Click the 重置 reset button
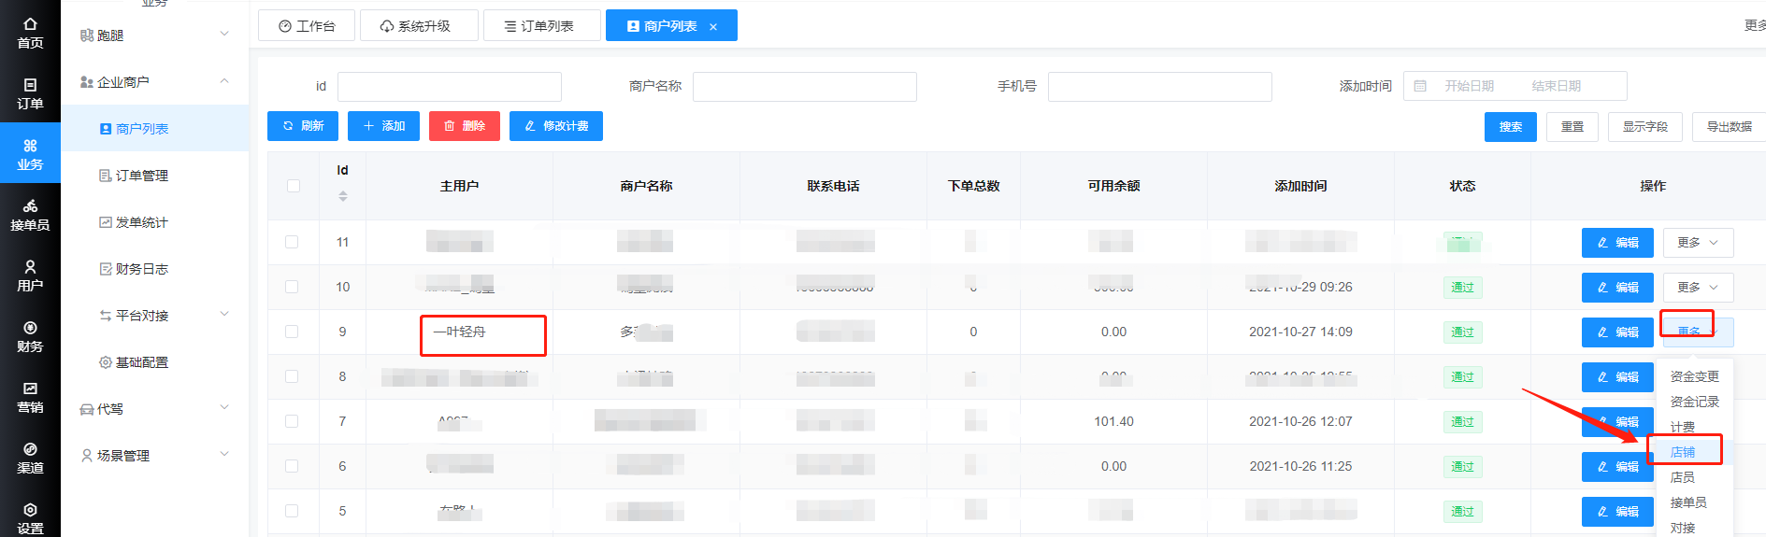This screenshot has width=1766, height=537. (1572, 127)
